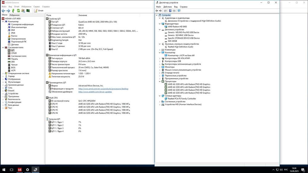Open Сервис menu in AIDA64

[37, 7]
